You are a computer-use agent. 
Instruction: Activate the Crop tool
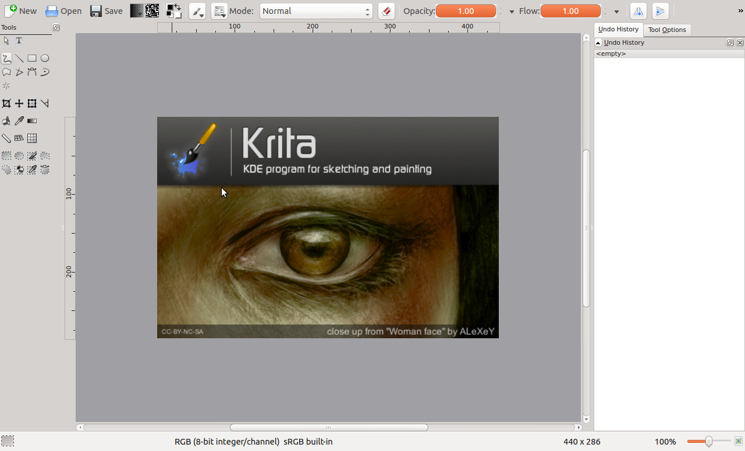tap(6, 103)
